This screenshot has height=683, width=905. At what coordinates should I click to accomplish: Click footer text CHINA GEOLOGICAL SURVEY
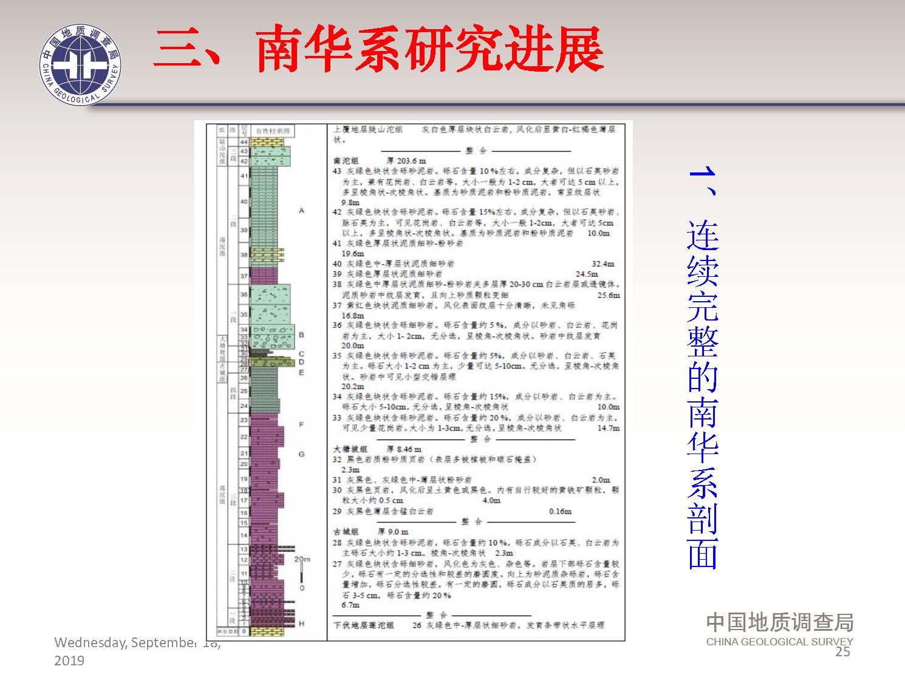point(779,641)
